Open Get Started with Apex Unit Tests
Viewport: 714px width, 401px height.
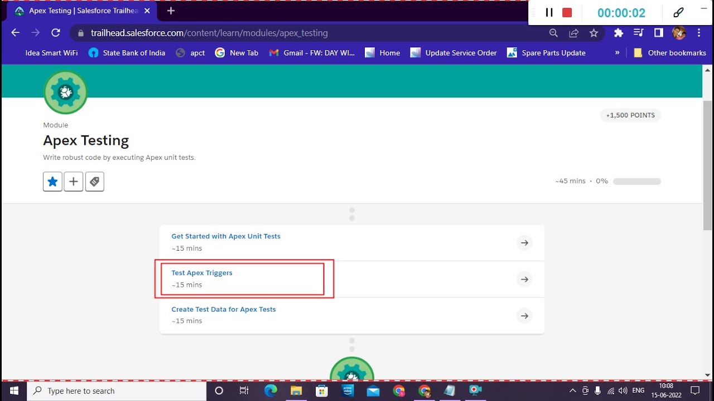226,236
